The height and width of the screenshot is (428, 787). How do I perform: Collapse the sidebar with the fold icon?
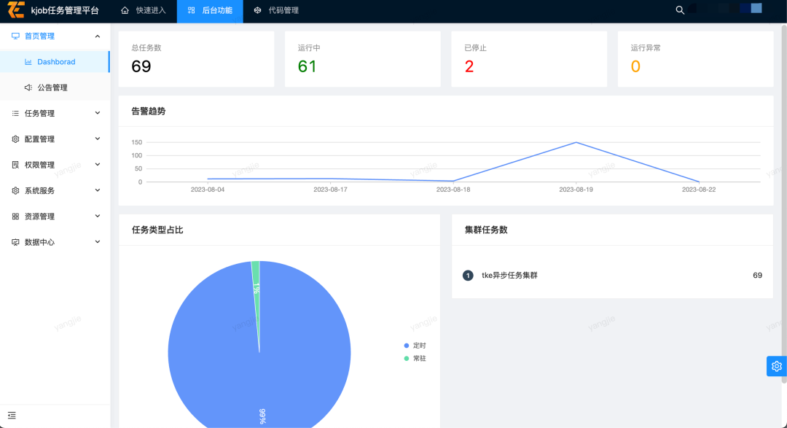[12, 416]
